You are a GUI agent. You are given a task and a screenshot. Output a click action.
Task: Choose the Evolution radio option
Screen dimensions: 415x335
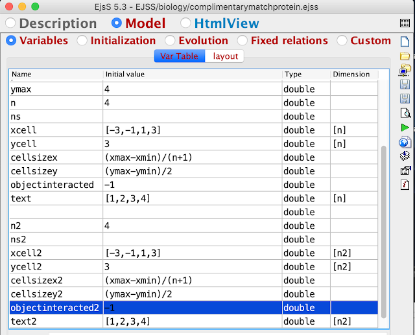[x=170, y=40]
